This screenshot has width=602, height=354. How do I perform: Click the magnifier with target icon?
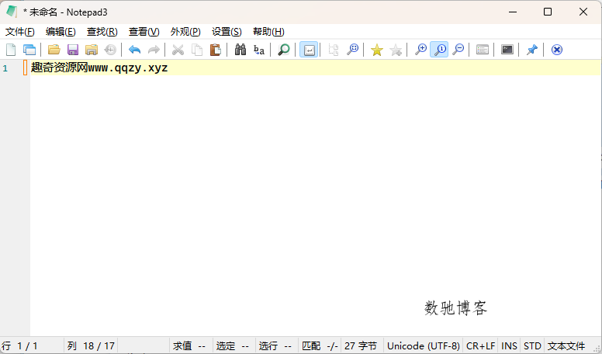(352, 50)
